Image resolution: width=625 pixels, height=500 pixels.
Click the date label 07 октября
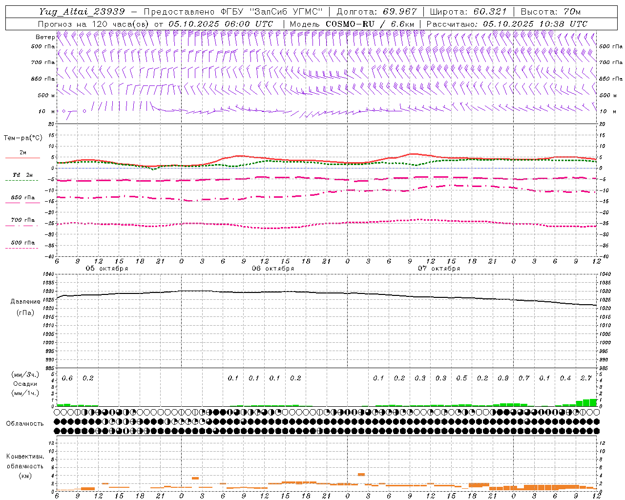tap(438, 269)
